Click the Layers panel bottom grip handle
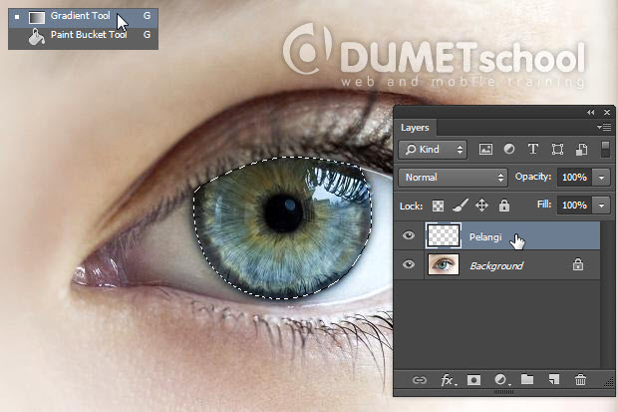 point(503,392)
